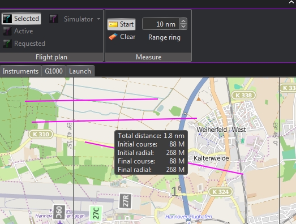Viewport: 296px width, 224px height.
Task: Click the Weiherfeld - West map label
Action: tap(221, 130)
